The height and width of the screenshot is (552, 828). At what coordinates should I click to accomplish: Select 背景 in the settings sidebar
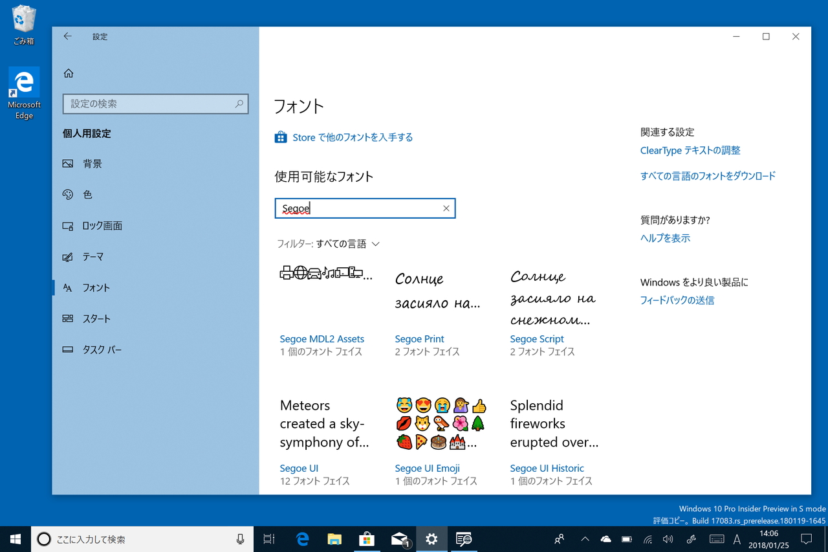click(x=93, y=164)
